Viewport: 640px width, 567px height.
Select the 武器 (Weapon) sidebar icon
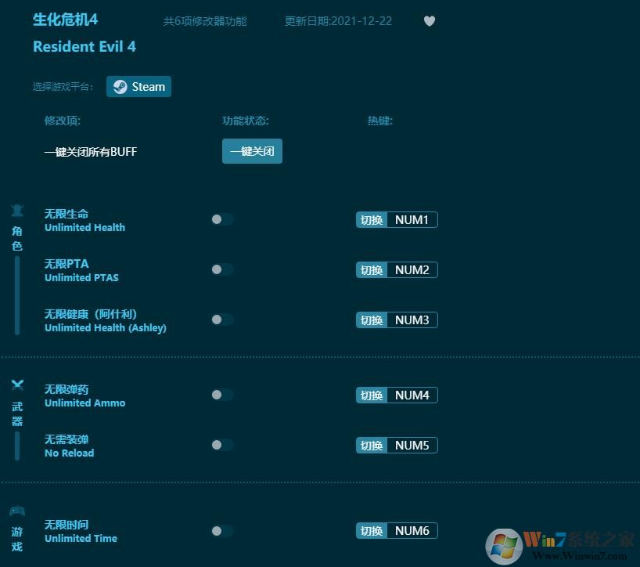17,414
